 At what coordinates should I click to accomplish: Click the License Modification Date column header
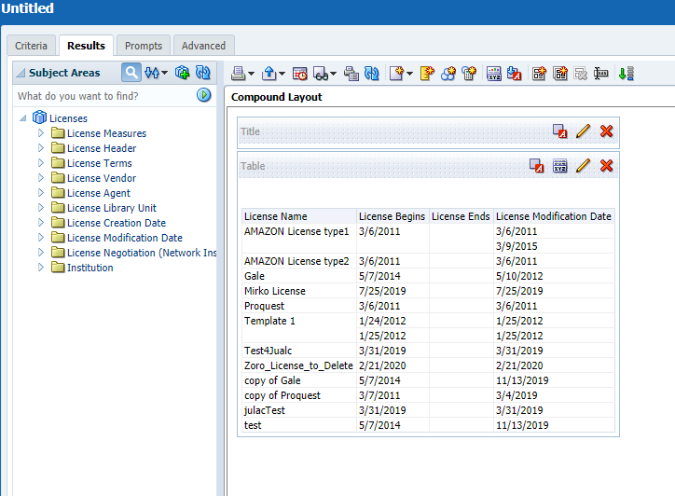tap(554, 216)
